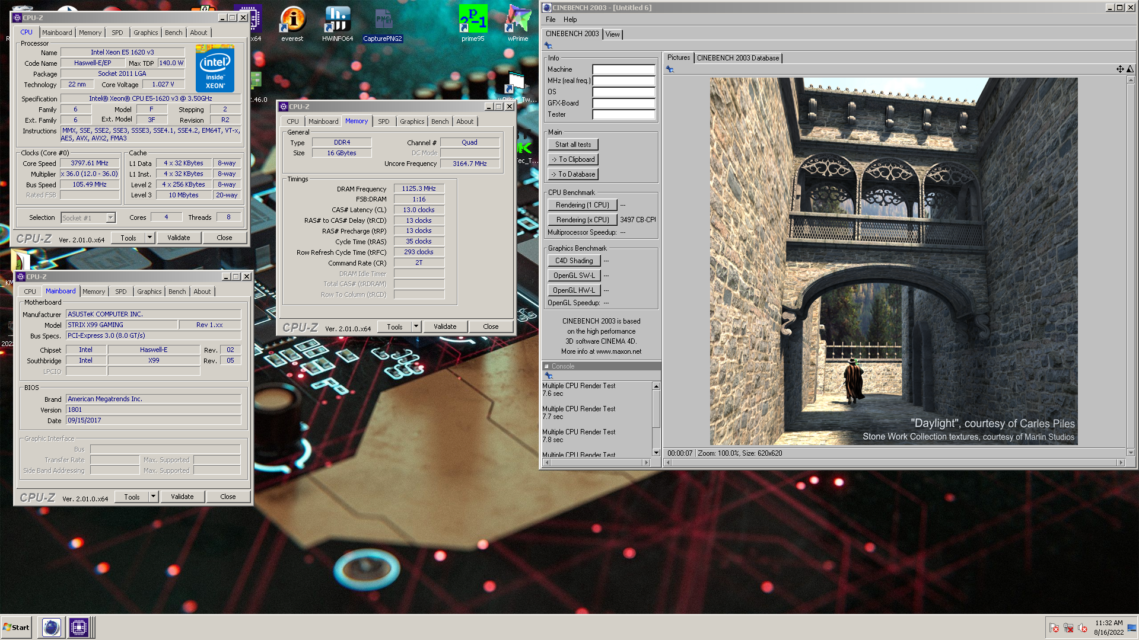This screenshot has width=1139, height=640.
Task: Click the rendered Daylight picture
Action: 893,261
